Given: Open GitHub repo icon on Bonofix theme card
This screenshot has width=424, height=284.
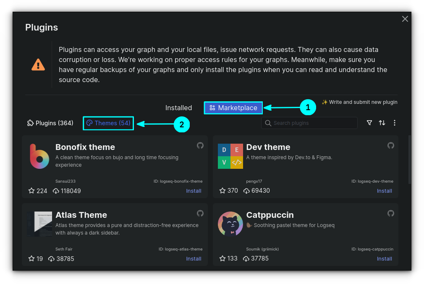Looking at the screenshot, I should 200,145.
